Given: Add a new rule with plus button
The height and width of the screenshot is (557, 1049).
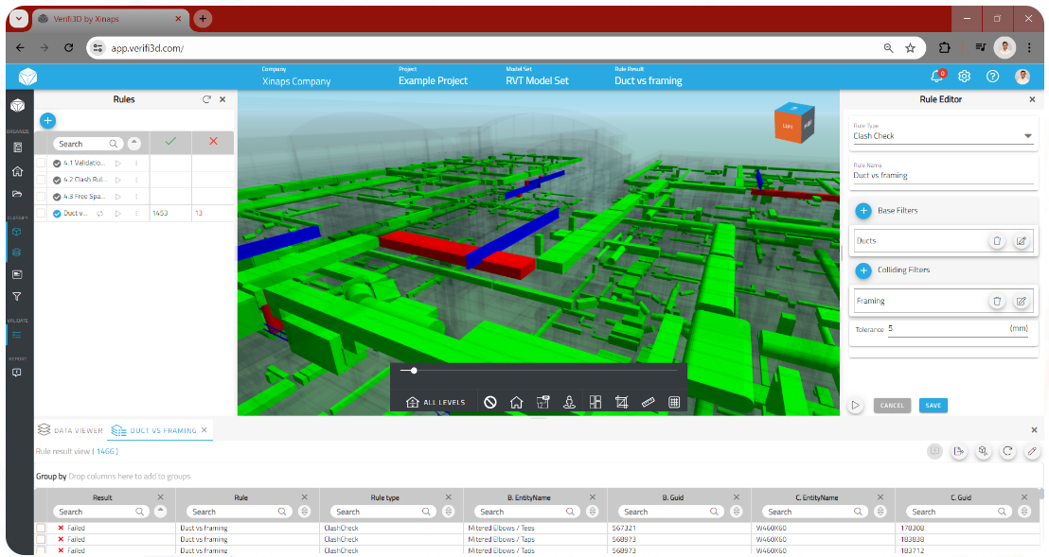Looking at the screenshot, I should click(47, 120).
